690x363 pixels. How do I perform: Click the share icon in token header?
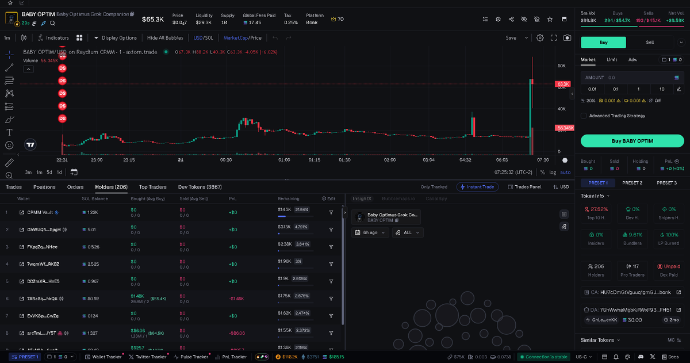pyautogui.click(x=511, y=19)
